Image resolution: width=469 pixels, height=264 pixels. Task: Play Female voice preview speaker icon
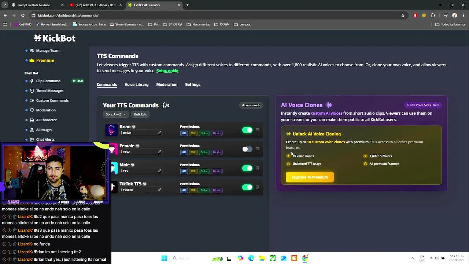point(137,146)
